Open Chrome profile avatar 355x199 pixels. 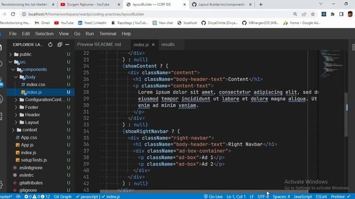coord(350,14)
